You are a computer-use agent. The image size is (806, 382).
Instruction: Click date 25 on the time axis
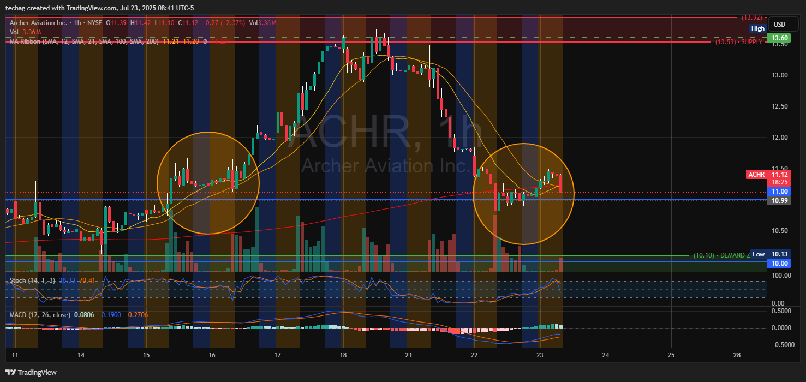coord(671,355)
